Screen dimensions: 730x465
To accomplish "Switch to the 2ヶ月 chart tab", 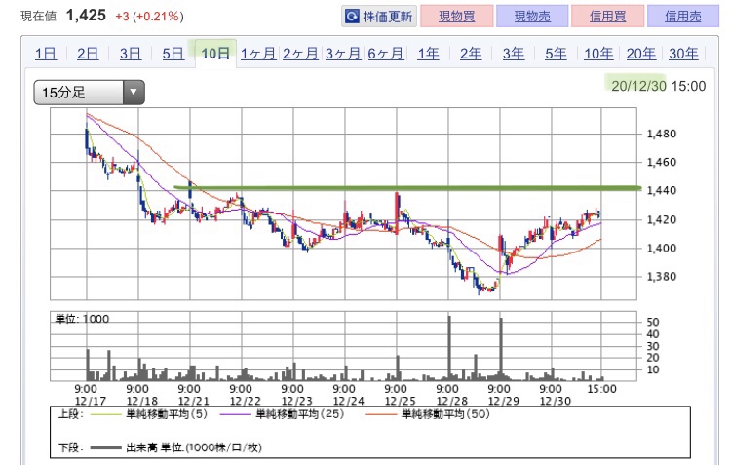I will point(300,54).
